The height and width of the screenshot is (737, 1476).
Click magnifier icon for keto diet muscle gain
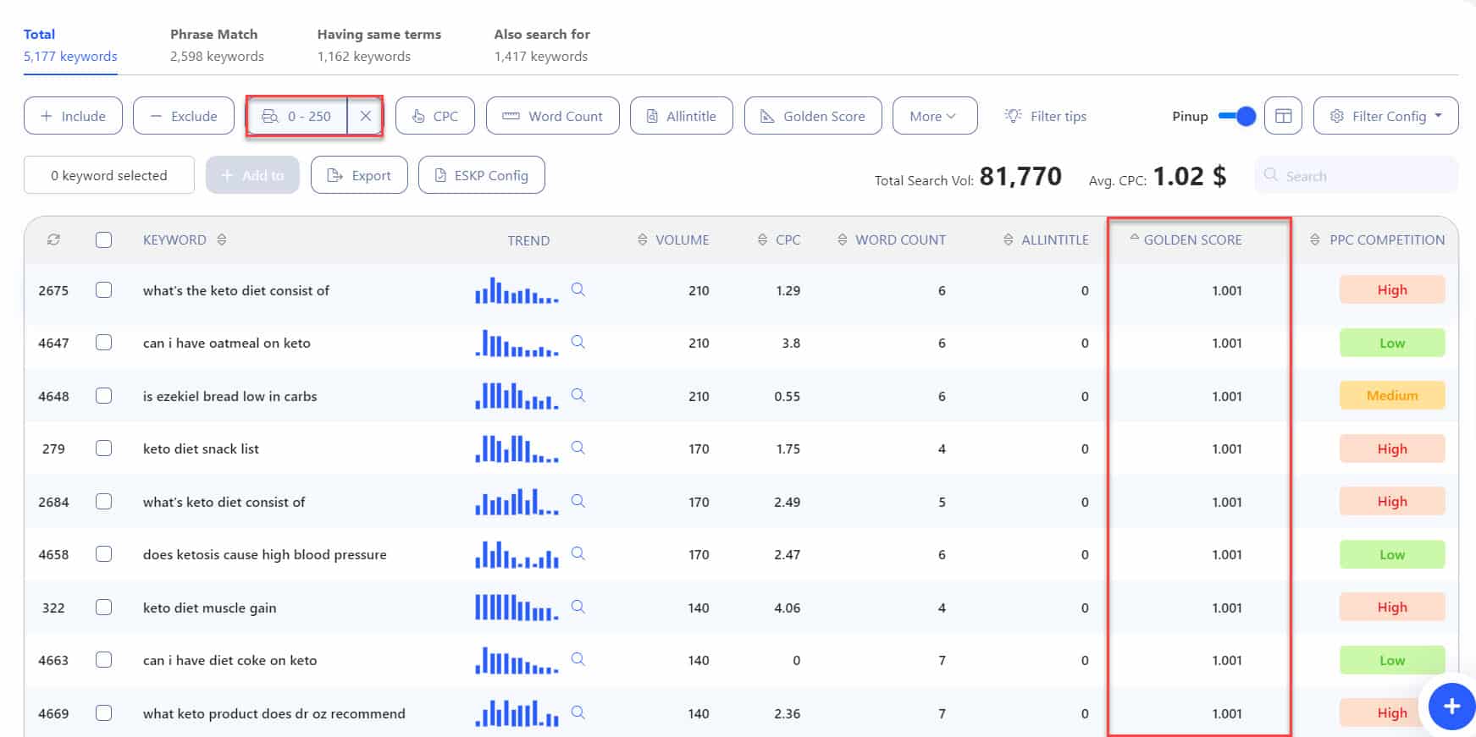coord(578,607)
